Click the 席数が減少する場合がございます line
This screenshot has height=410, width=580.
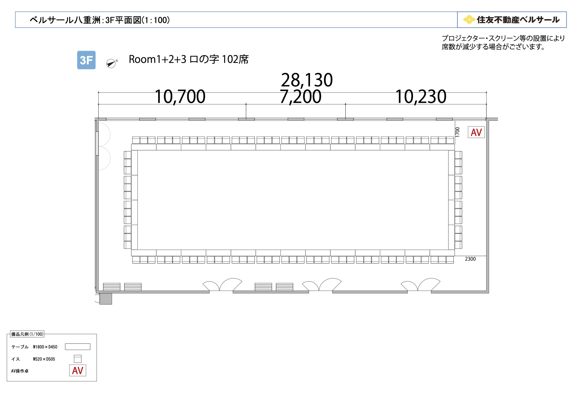tap(493, 47)
